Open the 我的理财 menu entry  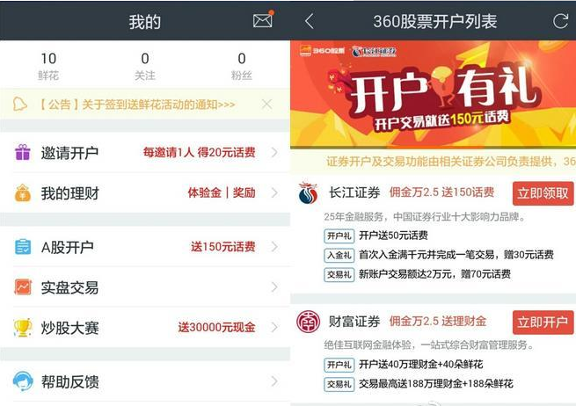point(145,192)
